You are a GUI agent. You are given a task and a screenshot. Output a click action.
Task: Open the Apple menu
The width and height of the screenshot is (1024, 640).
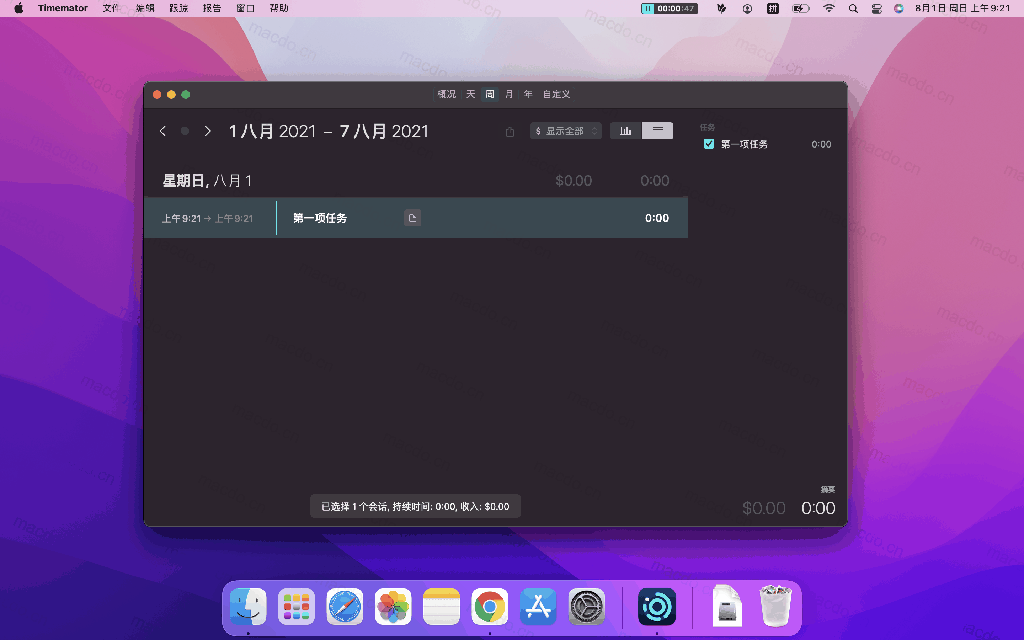[x=18, y=9]
